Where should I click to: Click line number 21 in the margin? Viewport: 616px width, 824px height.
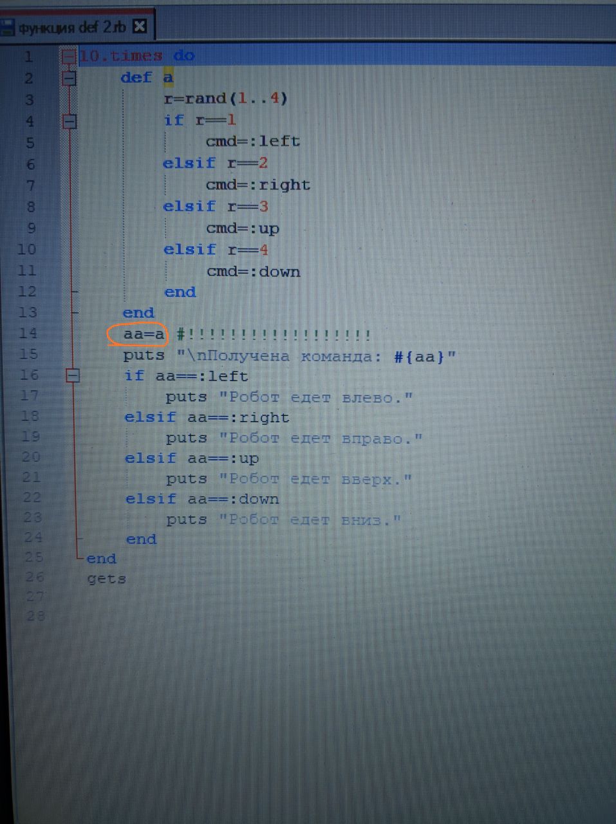click(32, 477)
